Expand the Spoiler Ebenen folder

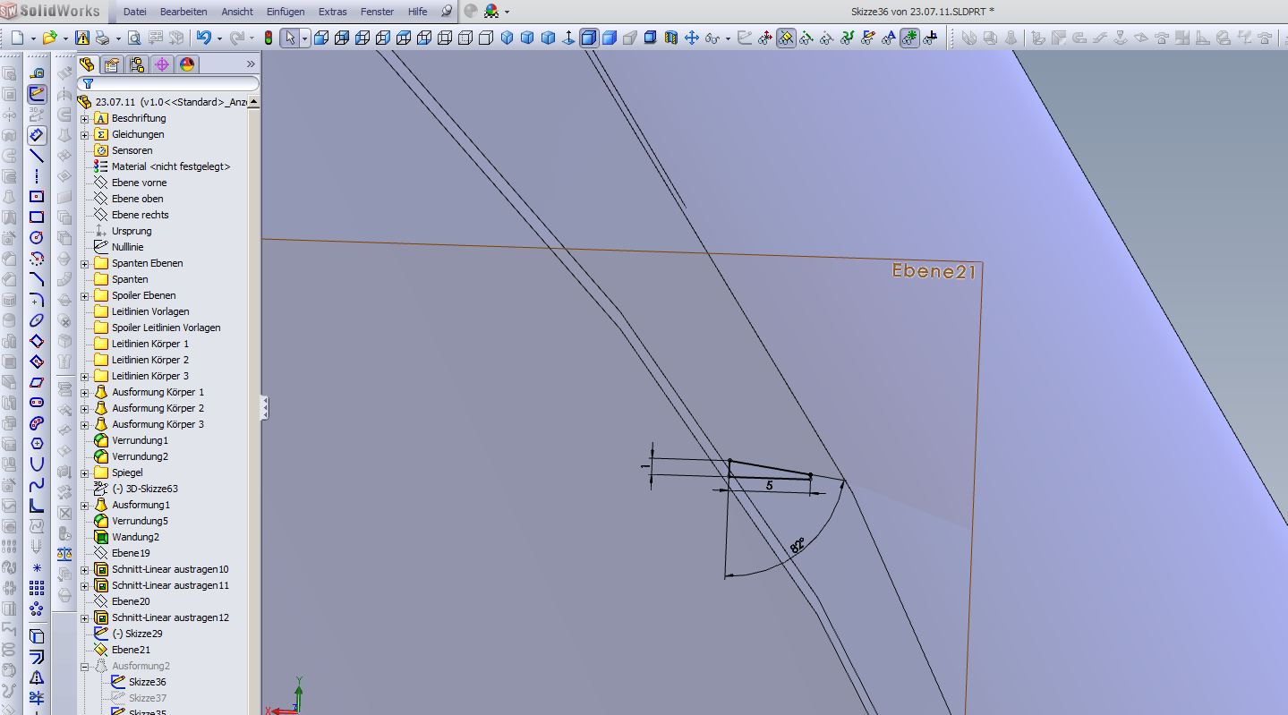(85, 296)
